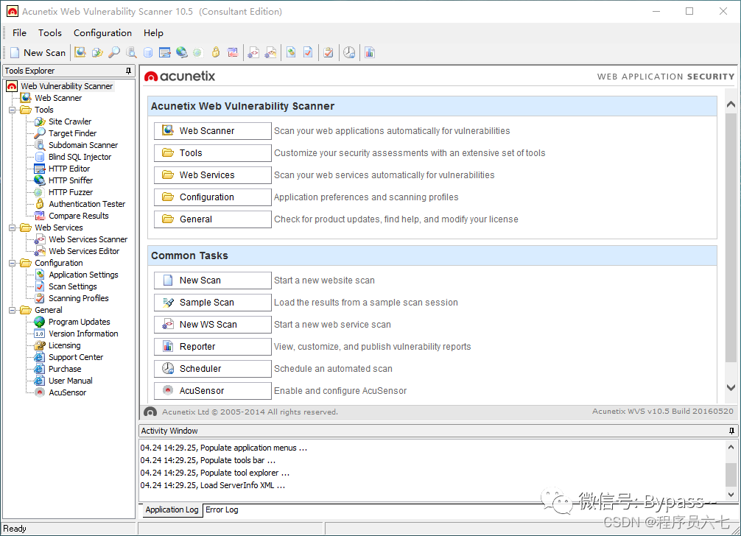The width and height of the screenshot is (741, 536).
Task: Open the Help menu
Action: click(154, 32)
